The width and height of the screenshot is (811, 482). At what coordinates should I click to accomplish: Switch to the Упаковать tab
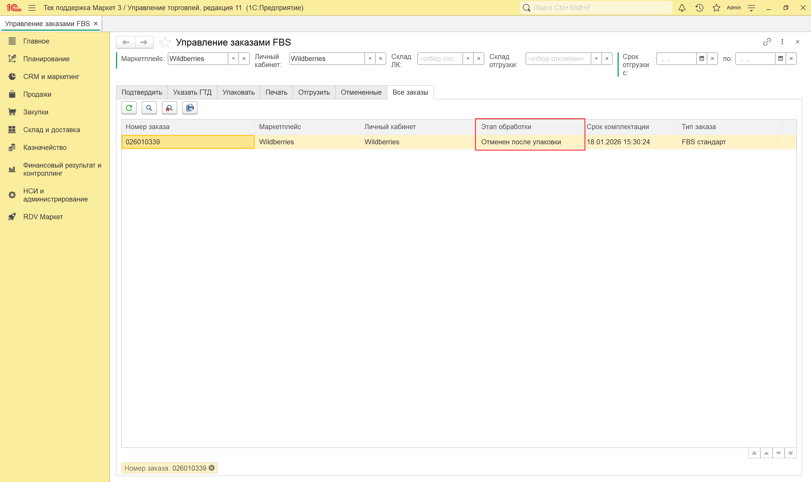(238, 92)
